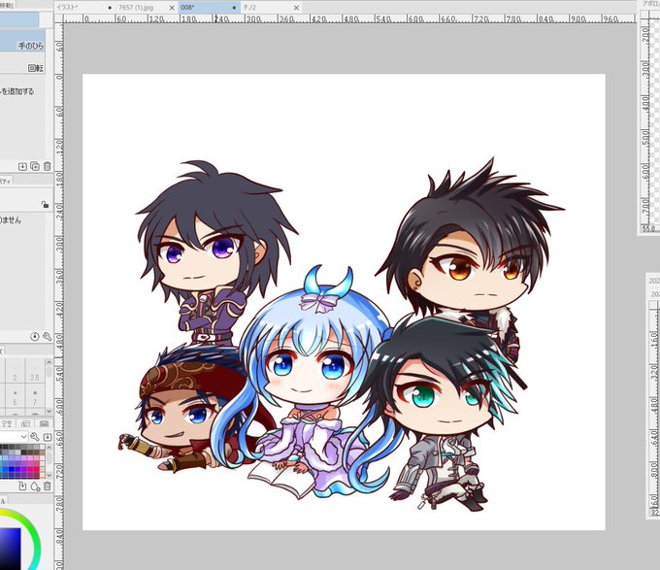660x570 pixels.
Task: Select brush size 6 preset
Action: [16, 398]
